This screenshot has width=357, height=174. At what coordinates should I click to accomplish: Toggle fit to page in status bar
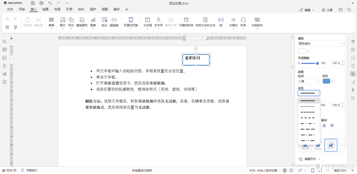[x=313, y=170]
